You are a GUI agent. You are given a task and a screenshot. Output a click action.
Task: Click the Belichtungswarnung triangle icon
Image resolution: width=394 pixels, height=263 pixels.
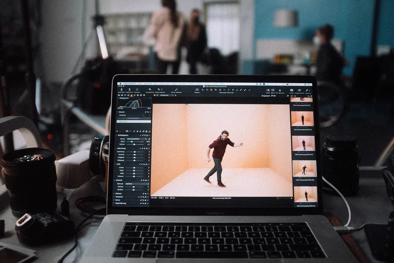[280, 90]
